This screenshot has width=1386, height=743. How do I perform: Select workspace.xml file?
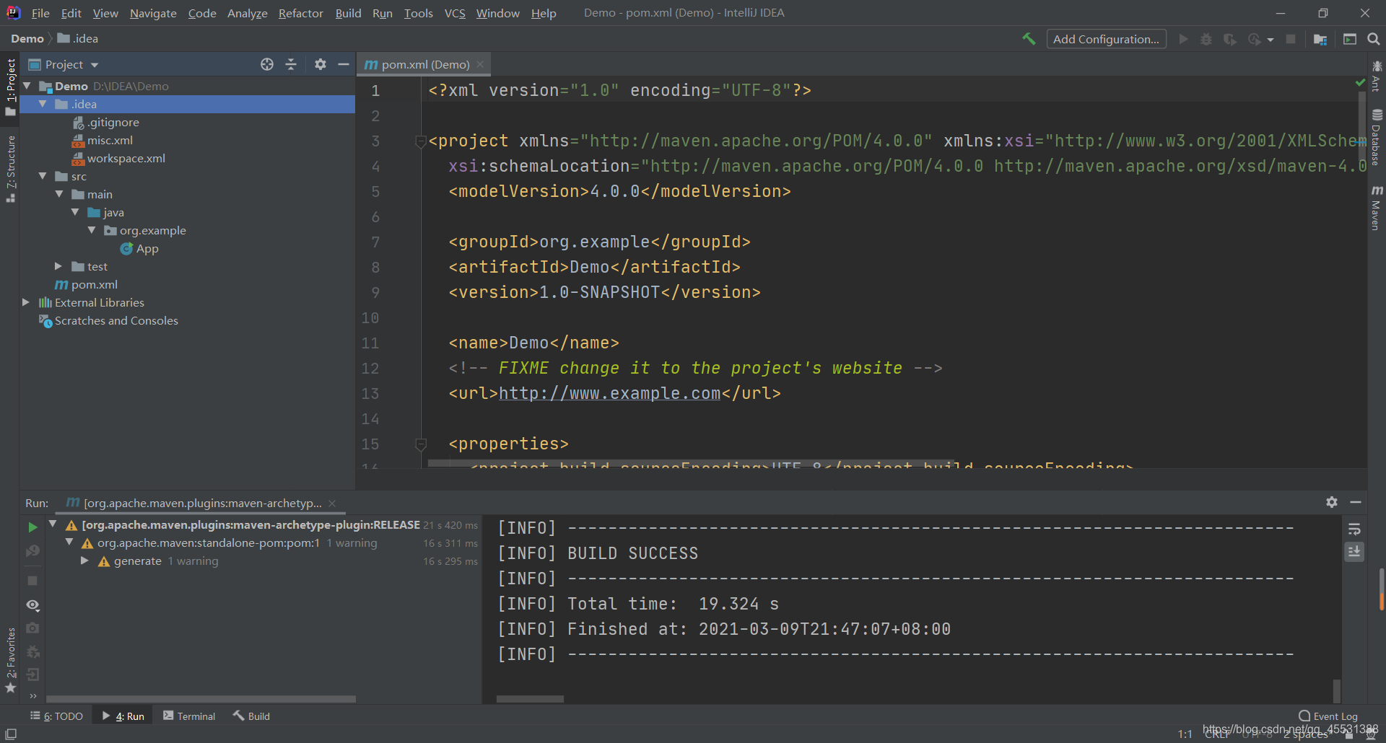[x=118, y=158]
